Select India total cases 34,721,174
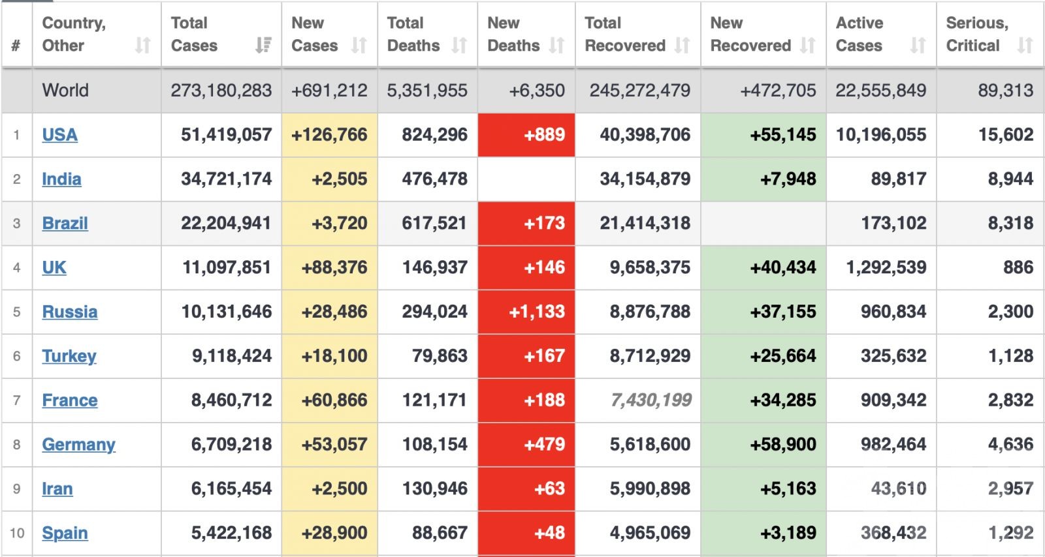1045x557 pixels. pyautogui.click(x=227, y=179)
